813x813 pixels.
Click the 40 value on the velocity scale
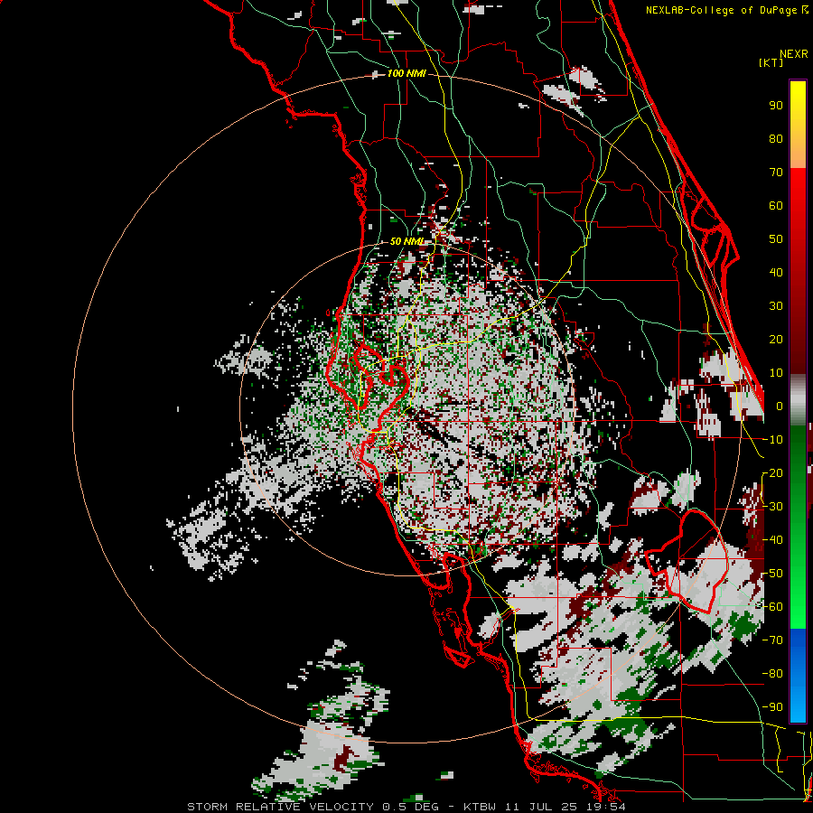pos(776,273)
